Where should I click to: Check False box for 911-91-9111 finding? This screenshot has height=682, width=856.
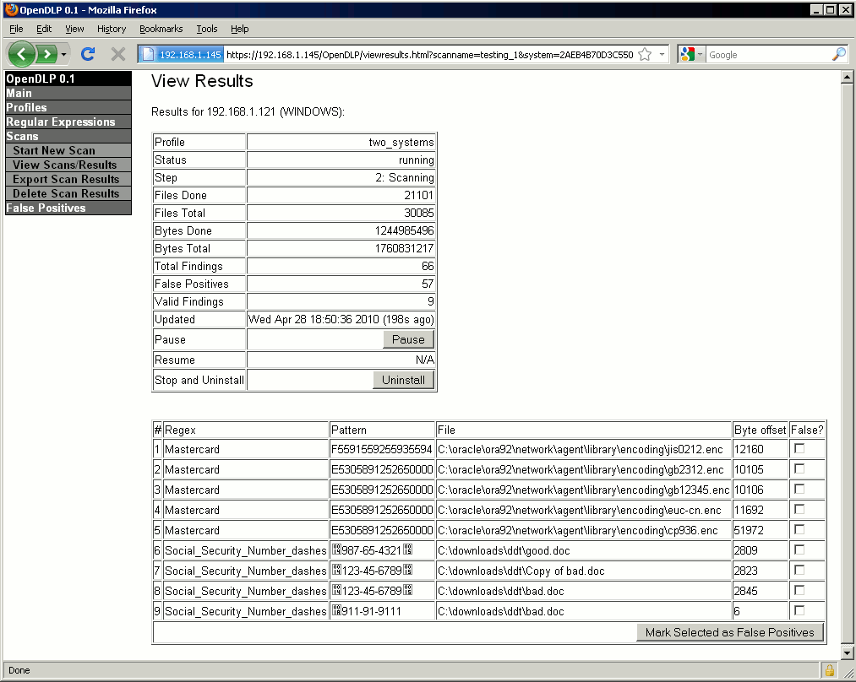pyautogui.click(x=799, y=610)
